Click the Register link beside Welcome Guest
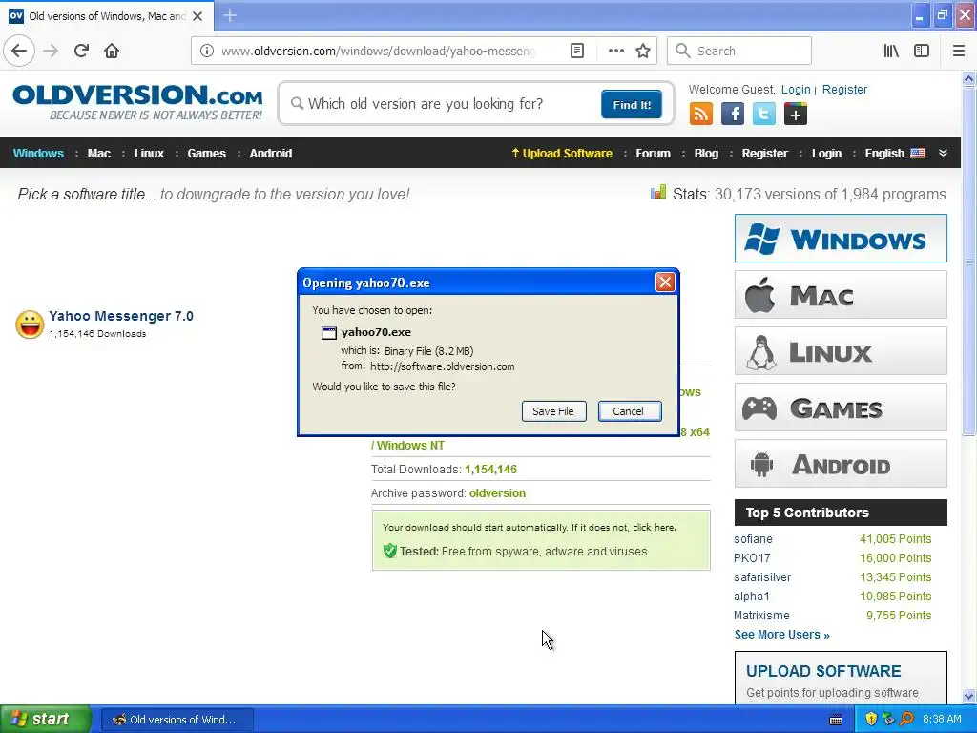The image size is (977, 733). tap(844, 89)
